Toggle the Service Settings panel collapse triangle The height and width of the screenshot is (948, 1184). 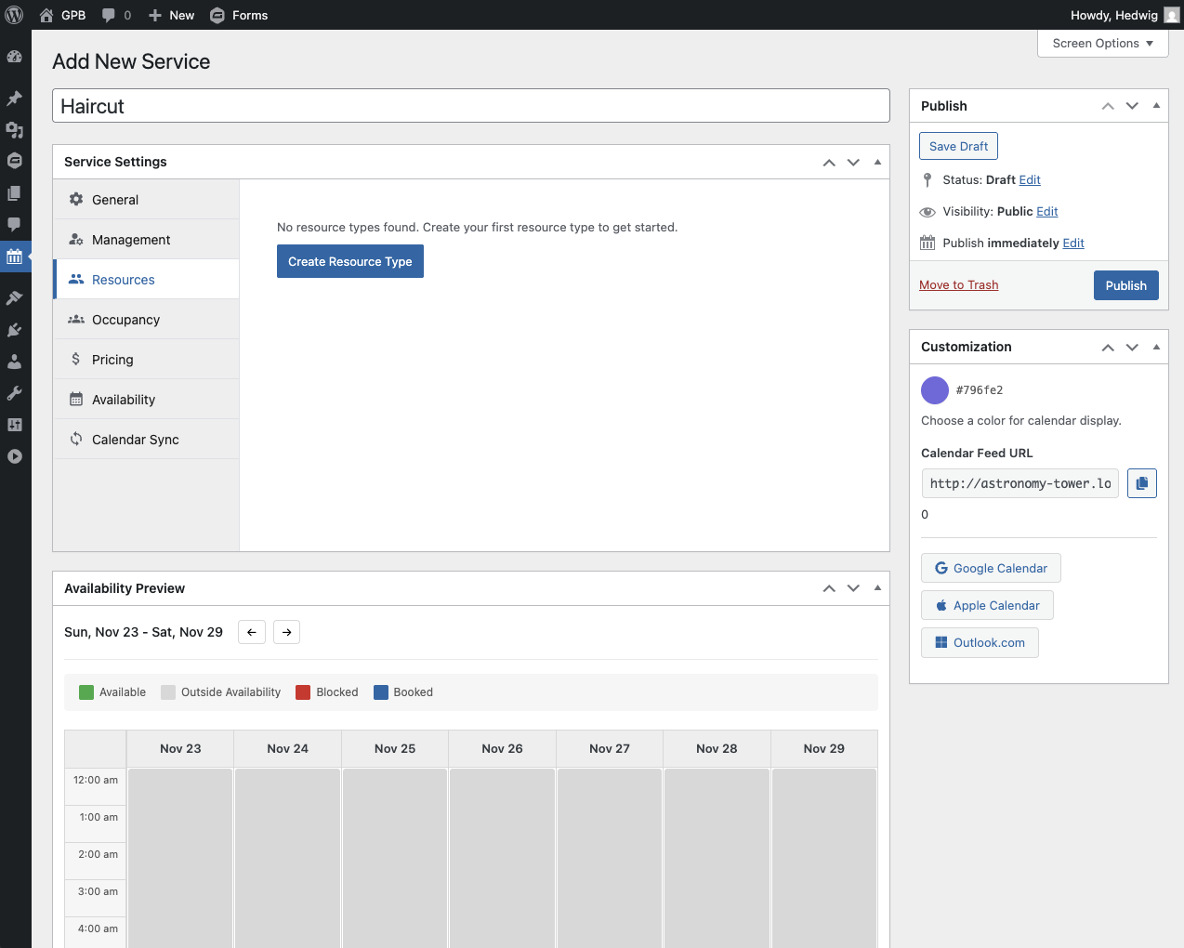[x=877, y=162]
